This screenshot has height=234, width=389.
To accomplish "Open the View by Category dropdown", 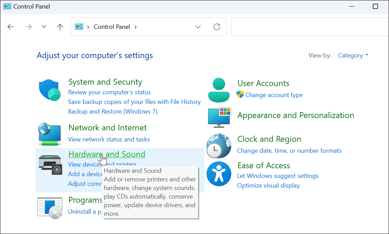I will pos(353,55).
